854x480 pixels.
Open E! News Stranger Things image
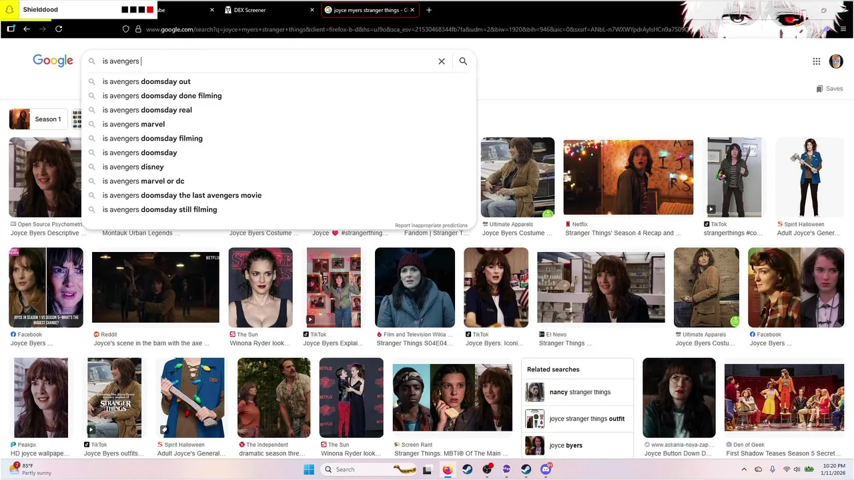[x=601, y=287]
